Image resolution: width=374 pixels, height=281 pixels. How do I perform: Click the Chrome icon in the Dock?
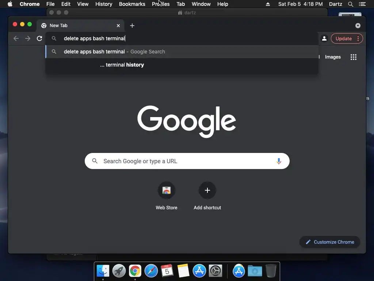(x=135, y=271)
